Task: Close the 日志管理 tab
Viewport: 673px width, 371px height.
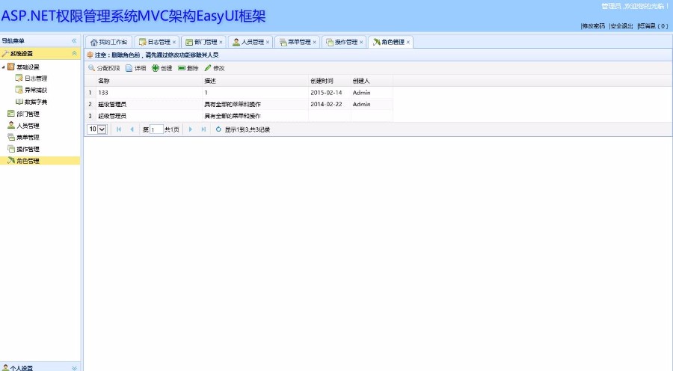Action: click(173, 42)
